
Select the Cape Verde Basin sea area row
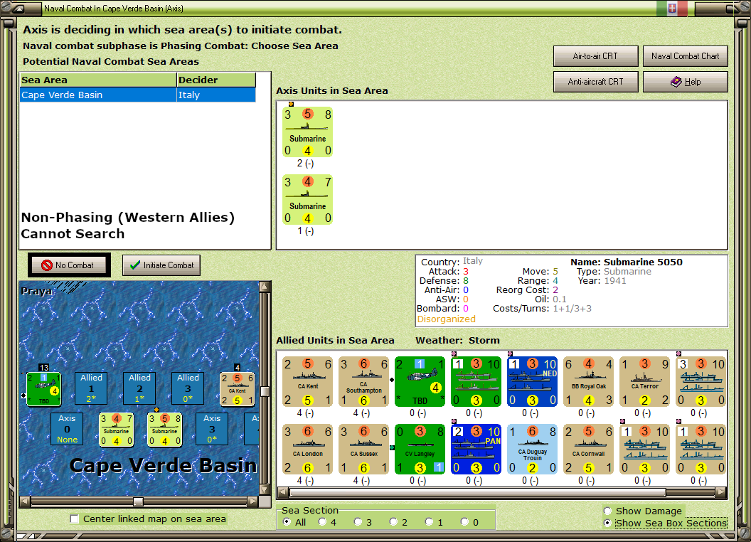137,95
